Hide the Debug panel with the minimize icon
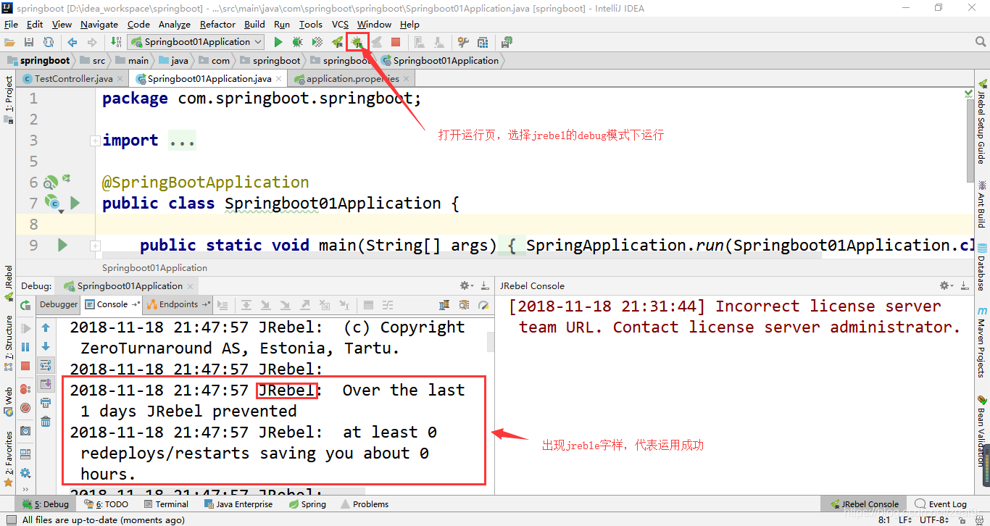990x526 pixels. (x=485, y=285)
